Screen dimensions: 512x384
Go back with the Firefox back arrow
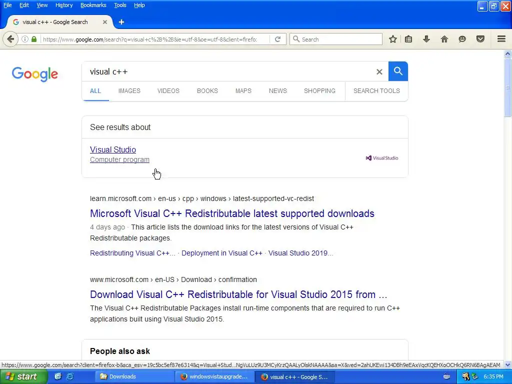click(10, 39)
